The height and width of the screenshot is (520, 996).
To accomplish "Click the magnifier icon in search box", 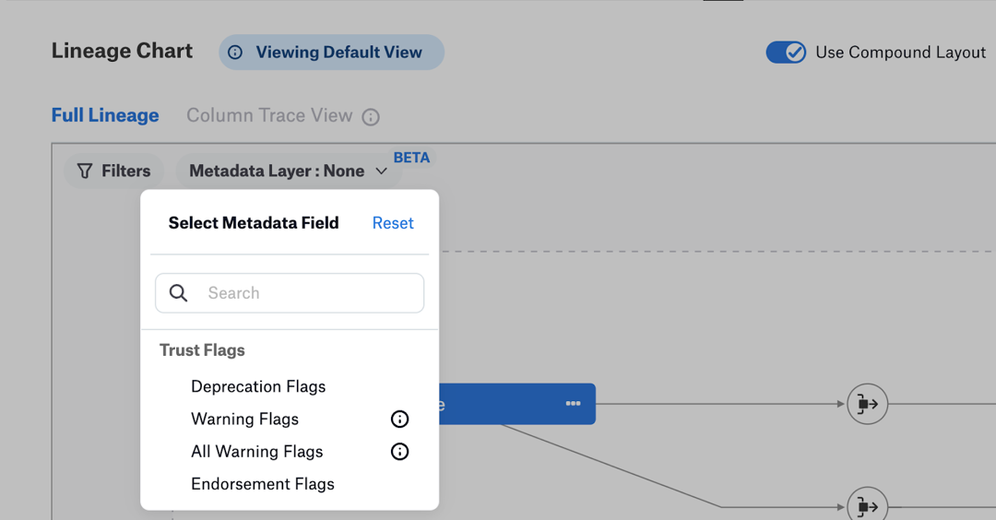I will pyautogui.click(x=179, y=292).
